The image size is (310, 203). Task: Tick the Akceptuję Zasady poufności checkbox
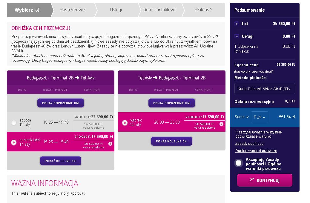[x=239, y=163]
